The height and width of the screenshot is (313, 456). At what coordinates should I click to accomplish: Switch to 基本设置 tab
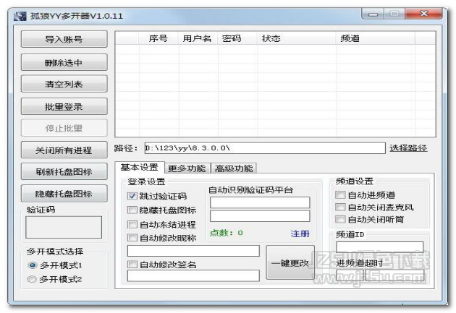coord(140,168)
